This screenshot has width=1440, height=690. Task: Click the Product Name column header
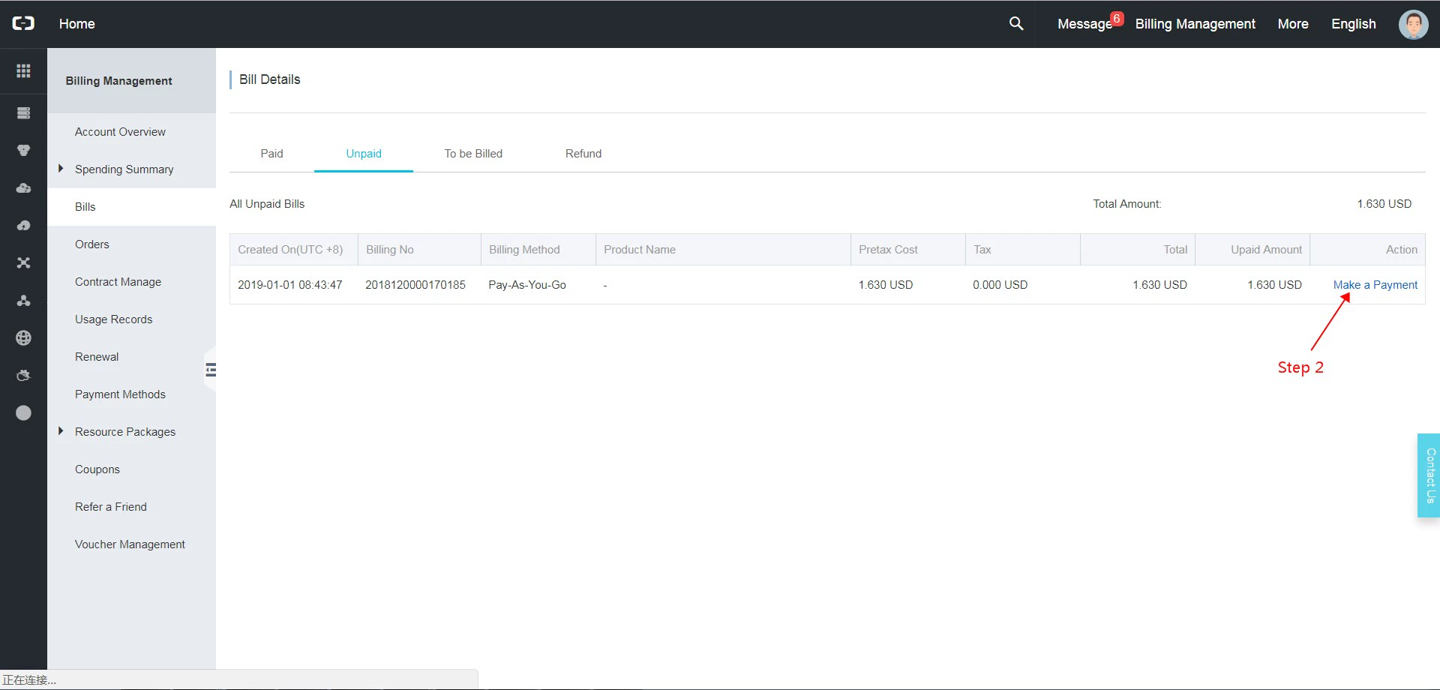click(x=640, y=250)
